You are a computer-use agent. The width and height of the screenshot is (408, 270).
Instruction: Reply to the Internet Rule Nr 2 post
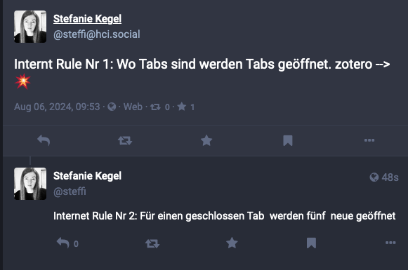(x=67, y=243)
